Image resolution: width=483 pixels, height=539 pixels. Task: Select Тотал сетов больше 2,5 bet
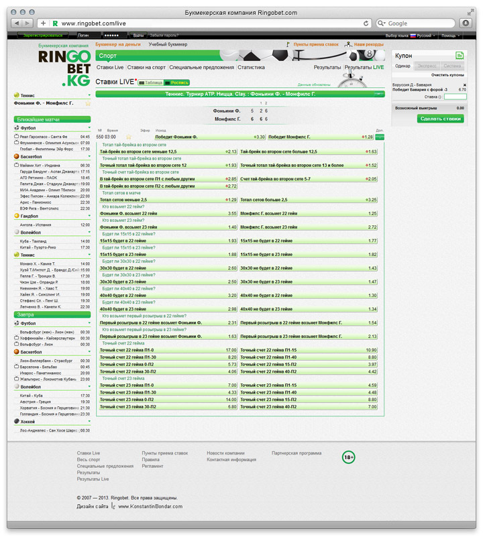[x=309, y=200]
